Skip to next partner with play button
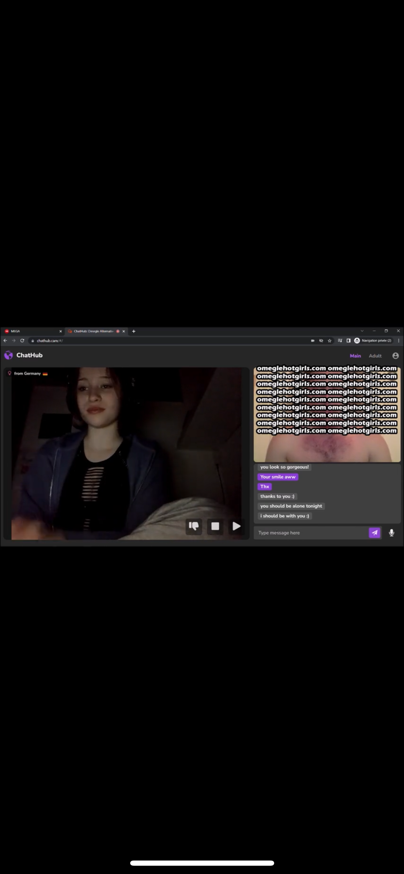 coord(237,526)
